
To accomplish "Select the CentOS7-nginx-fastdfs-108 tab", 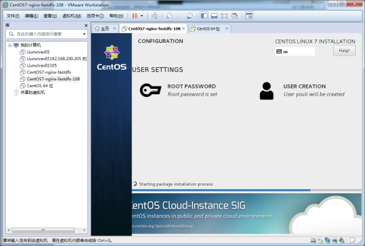I will 154,28.
